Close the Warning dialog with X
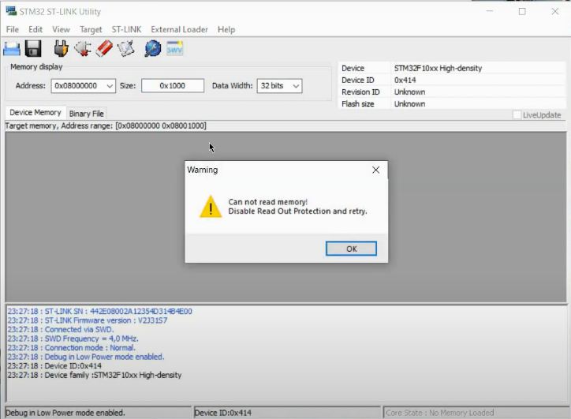This screenshot has height=419, width=571. click(x=375, y=170)
